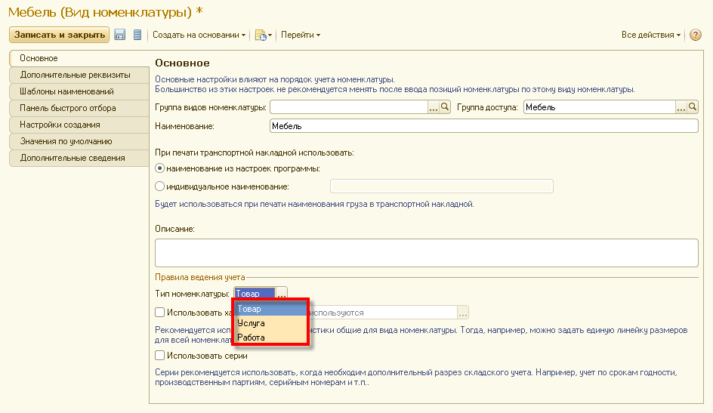Open the Дополнительные сведения tab
The height and width of the screenshot is (413, 713).
click(79, 158)
